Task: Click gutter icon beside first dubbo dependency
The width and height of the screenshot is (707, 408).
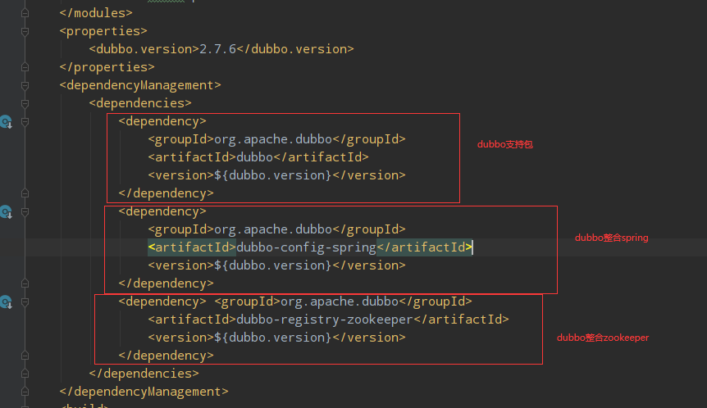Action: pyautogui.click(x=7, y=121)
